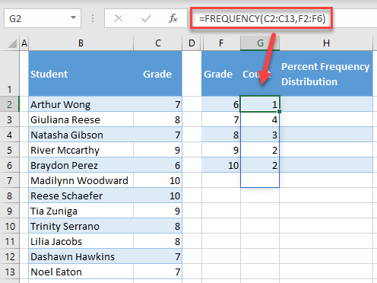This screenshot has height=283, width=377.
Task: Select the Natasha Gibson cell
Action: click(x=81, y=135)
